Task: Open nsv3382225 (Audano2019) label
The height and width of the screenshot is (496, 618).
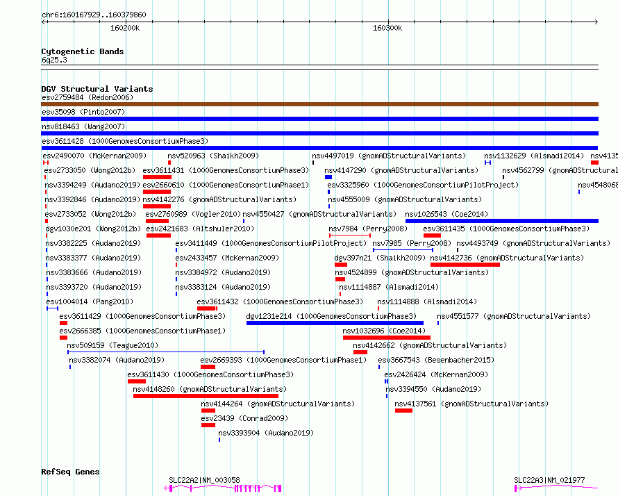Action: (x=93, y=243)
